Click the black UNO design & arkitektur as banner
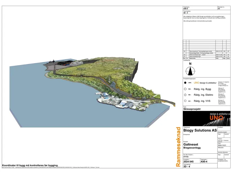232x174 pixels. tap(206, 118)
